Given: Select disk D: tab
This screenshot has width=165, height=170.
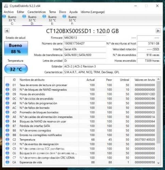Looking at the screenshot, I should coord(32,20).
